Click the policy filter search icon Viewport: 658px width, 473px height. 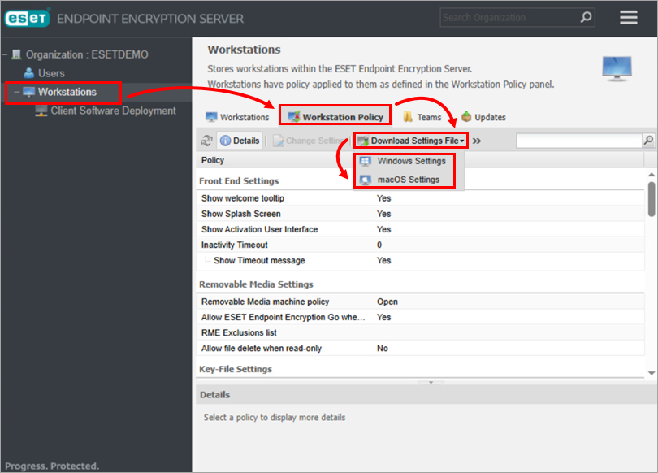tap(648, 141)
